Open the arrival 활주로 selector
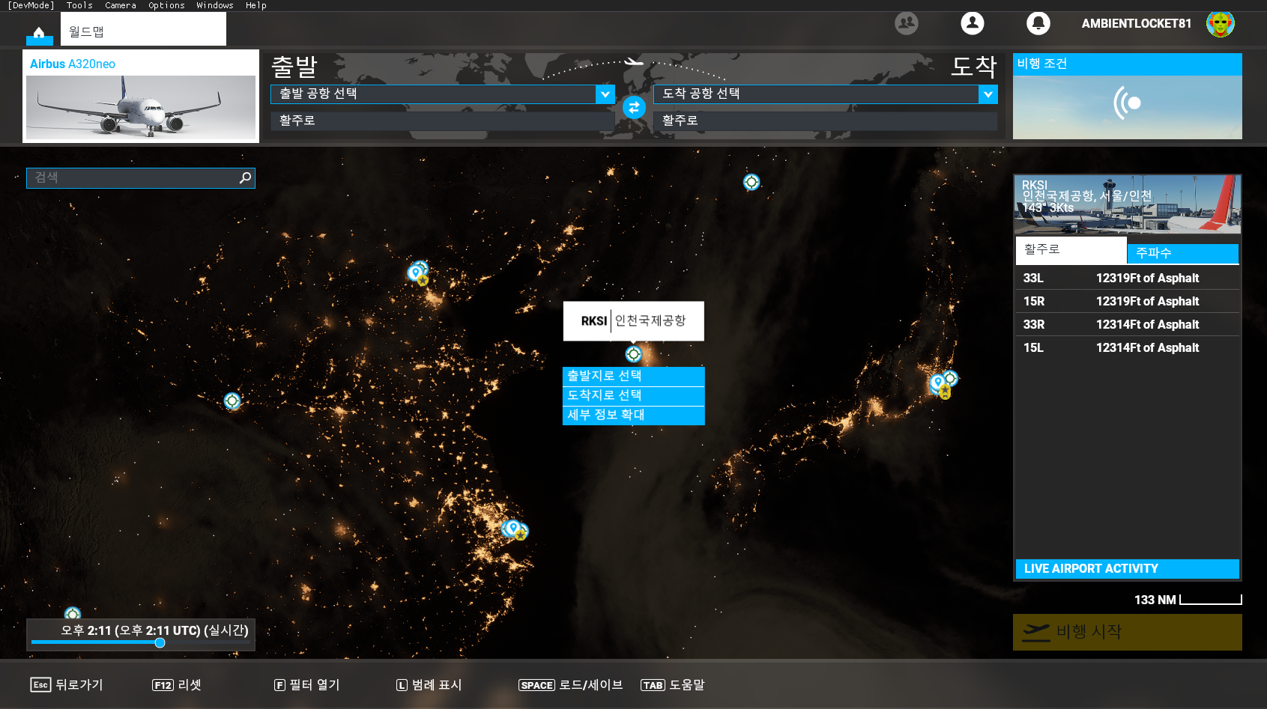 click(826, 121)
